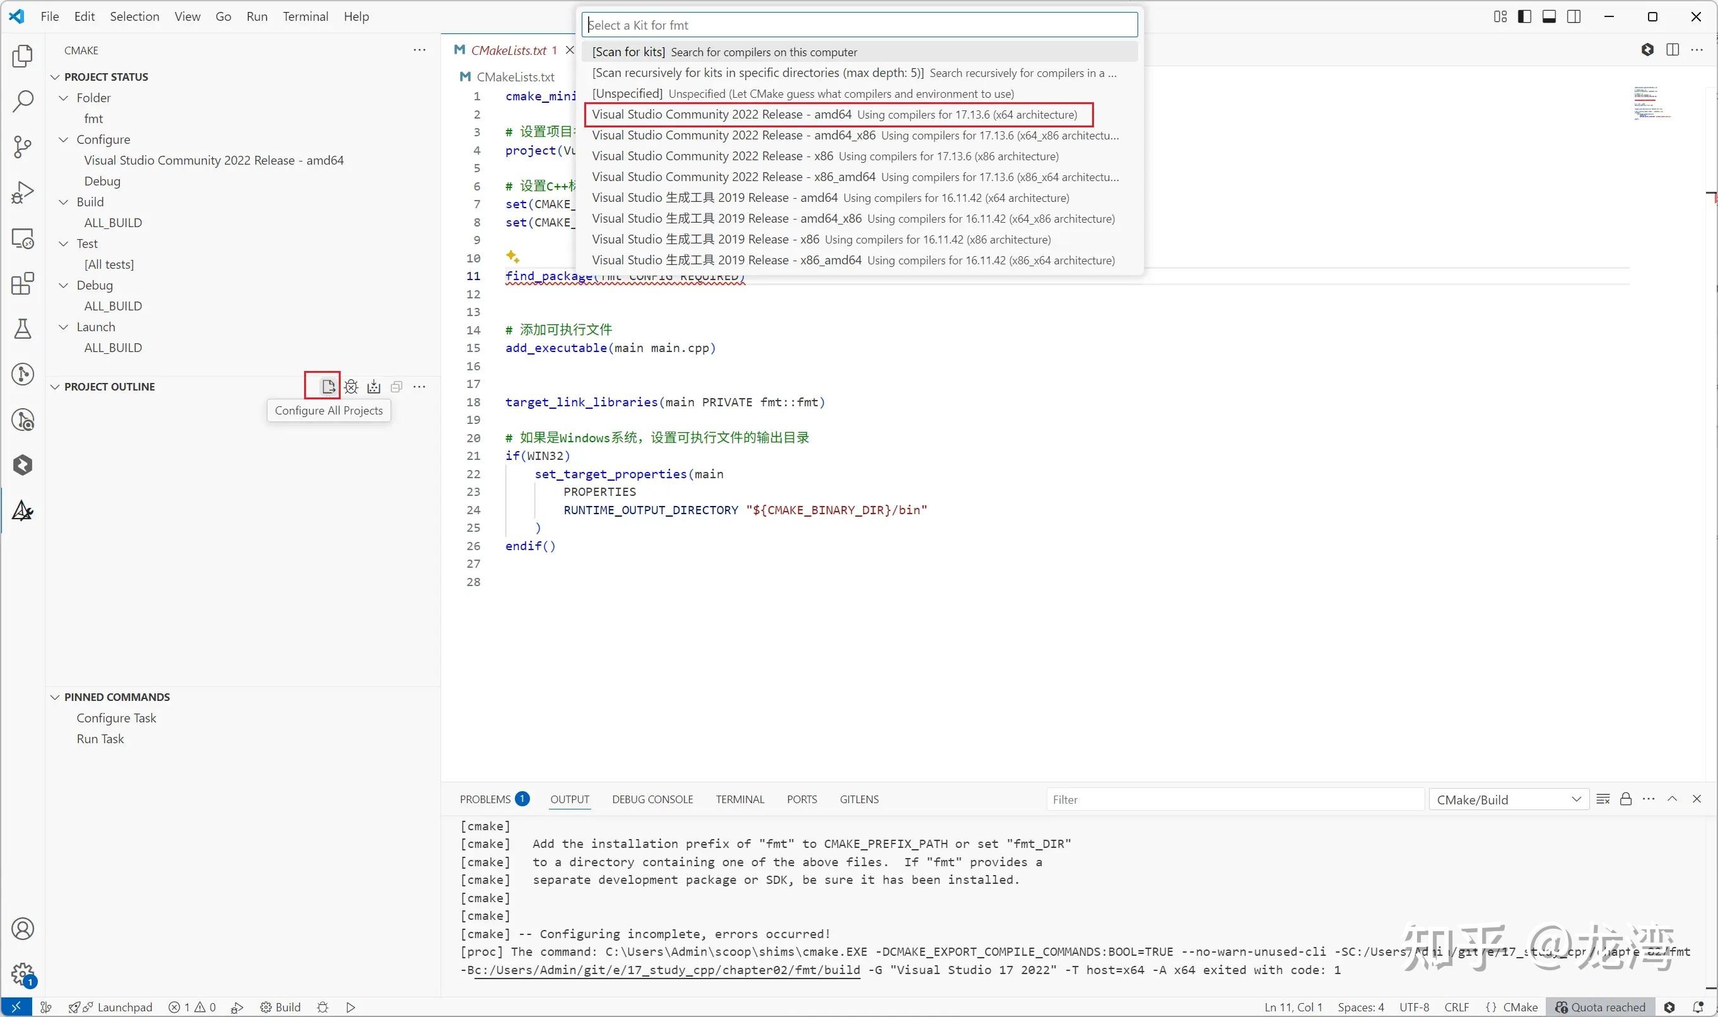Screen dimensions: 1718x1017
Task: Open the Testing flask icon in sidebar
Action: [x=23, y=329]
